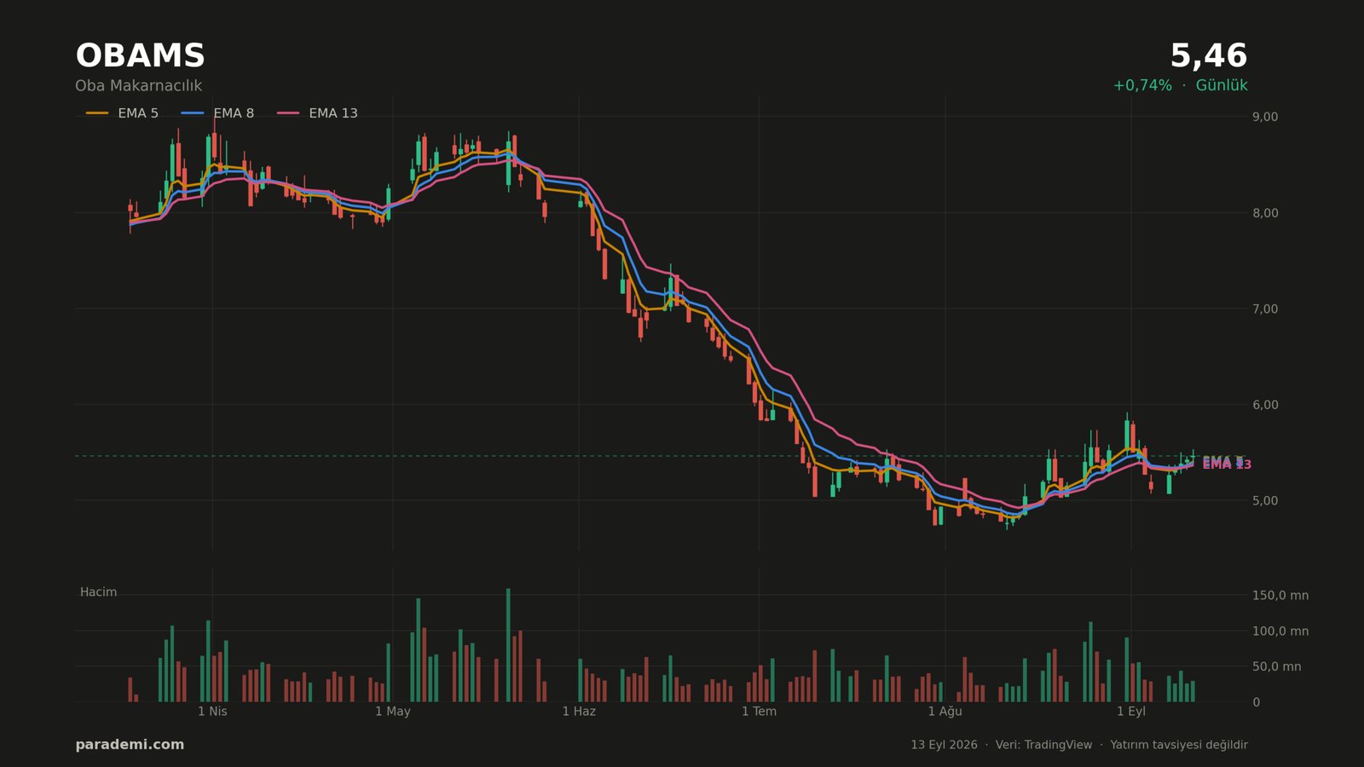Click the 6,00 price axis label
Screen dimensions: 1364x767
tap(1265, 405)
